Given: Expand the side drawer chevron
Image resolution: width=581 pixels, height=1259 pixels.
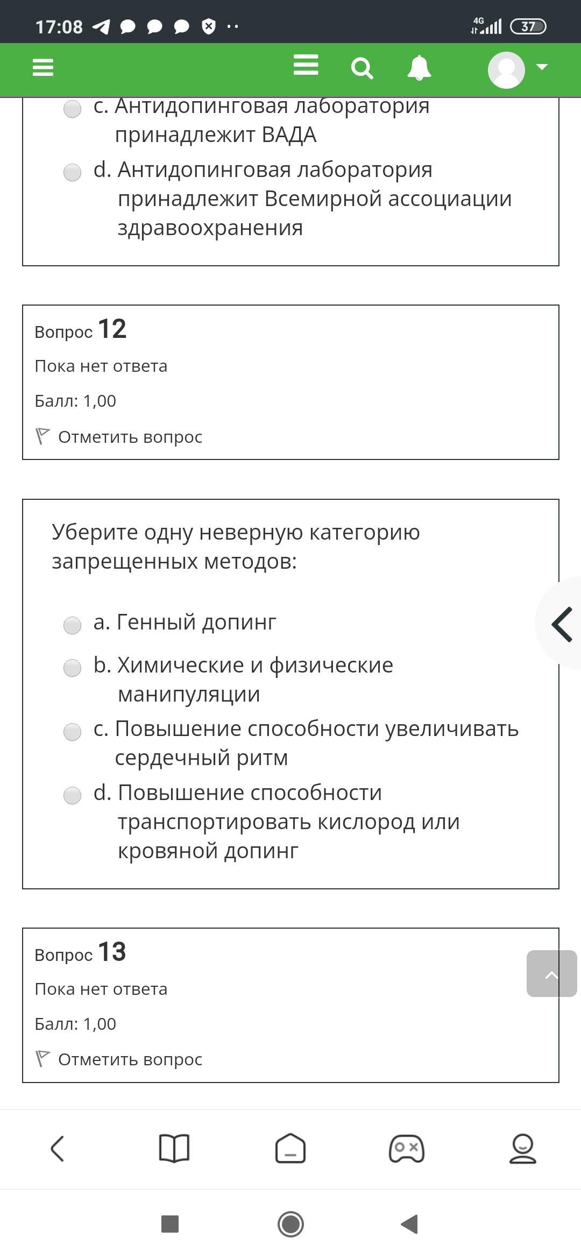Looking at the screenshot, I should [x=562, y=624].
